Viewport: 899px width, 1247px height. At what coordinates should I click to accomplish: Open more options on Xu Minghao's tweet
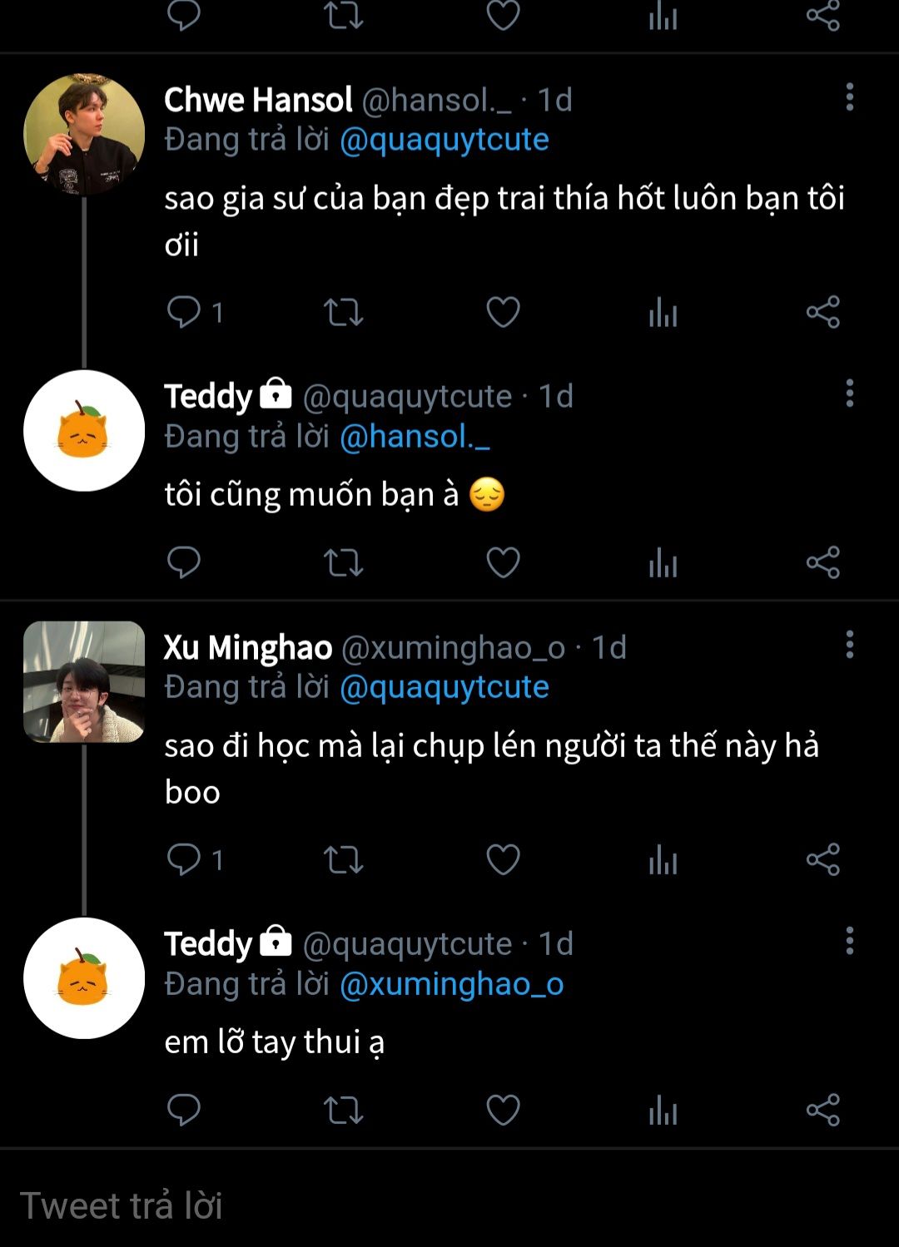849,645
